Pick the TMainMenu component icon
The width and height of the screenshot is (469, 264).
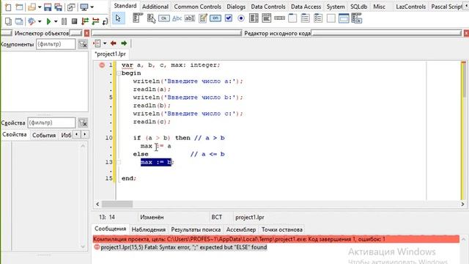pos(138,18)
